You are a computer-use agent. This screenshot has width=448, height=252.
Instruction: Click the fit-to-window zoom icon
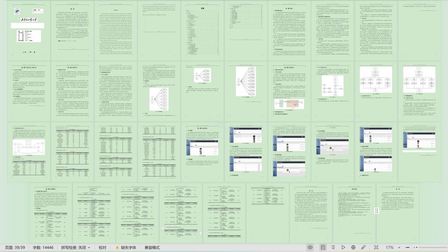pos(376,248)
